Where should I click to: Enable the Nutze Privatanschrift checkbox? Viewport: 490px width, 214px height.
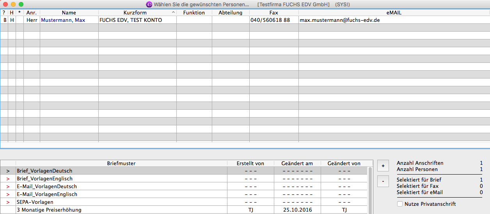coord(400,204)
